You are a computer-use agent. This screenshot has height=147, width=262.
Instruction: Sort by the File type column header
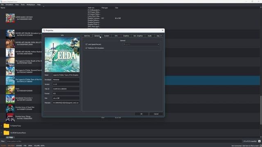pos(105,8)
